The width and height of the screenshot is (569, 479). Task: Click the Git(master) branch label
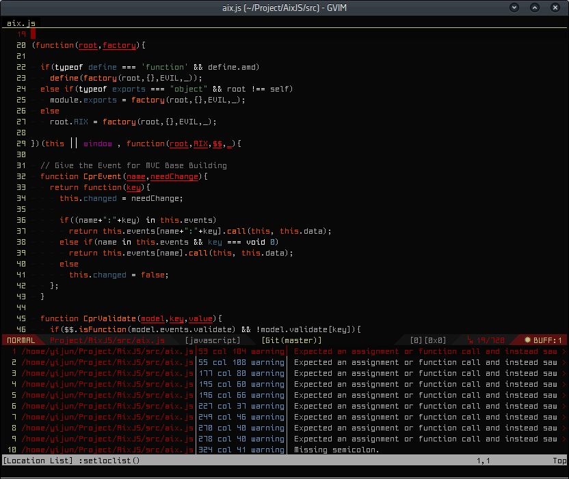coord(291,340)
